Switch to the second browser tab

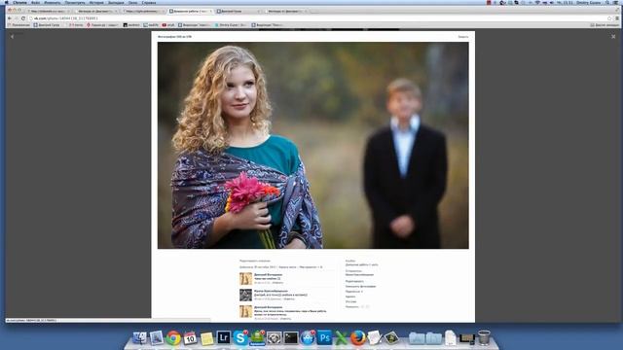tap(95, 11)
